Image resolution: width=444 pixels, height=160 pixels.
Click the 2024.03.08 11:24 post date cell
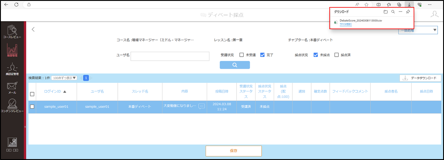coord(222,106)
